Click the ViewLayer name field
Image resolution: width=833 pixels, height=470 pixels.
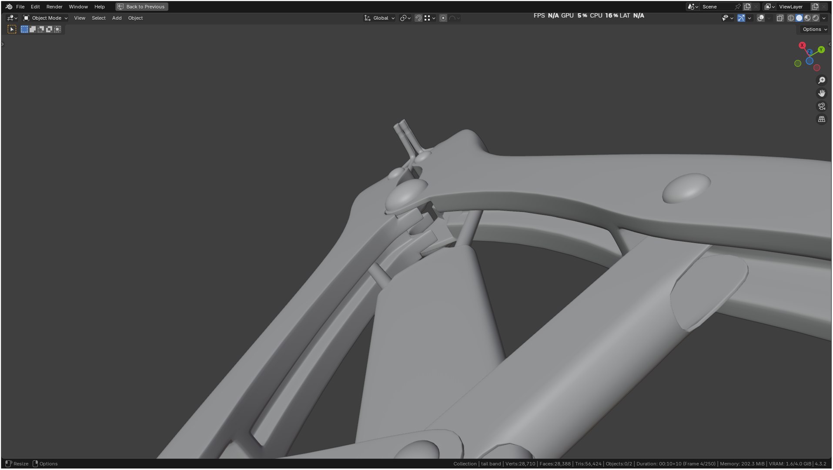point(793,7)
